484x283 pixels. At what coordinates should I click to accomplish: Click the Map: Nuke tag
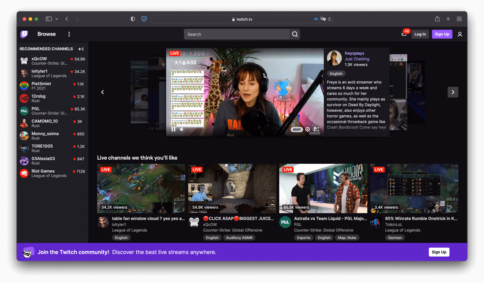(x=347, y=238)
